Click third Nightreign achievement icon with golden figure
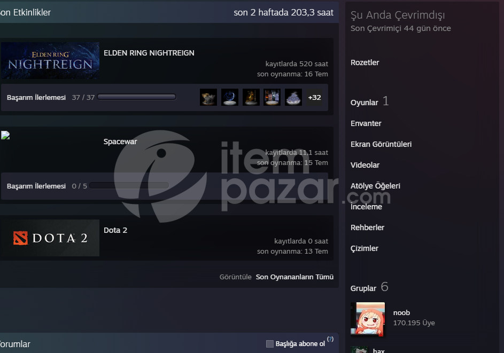Screen dimensions: 504x353 (251, 97)
